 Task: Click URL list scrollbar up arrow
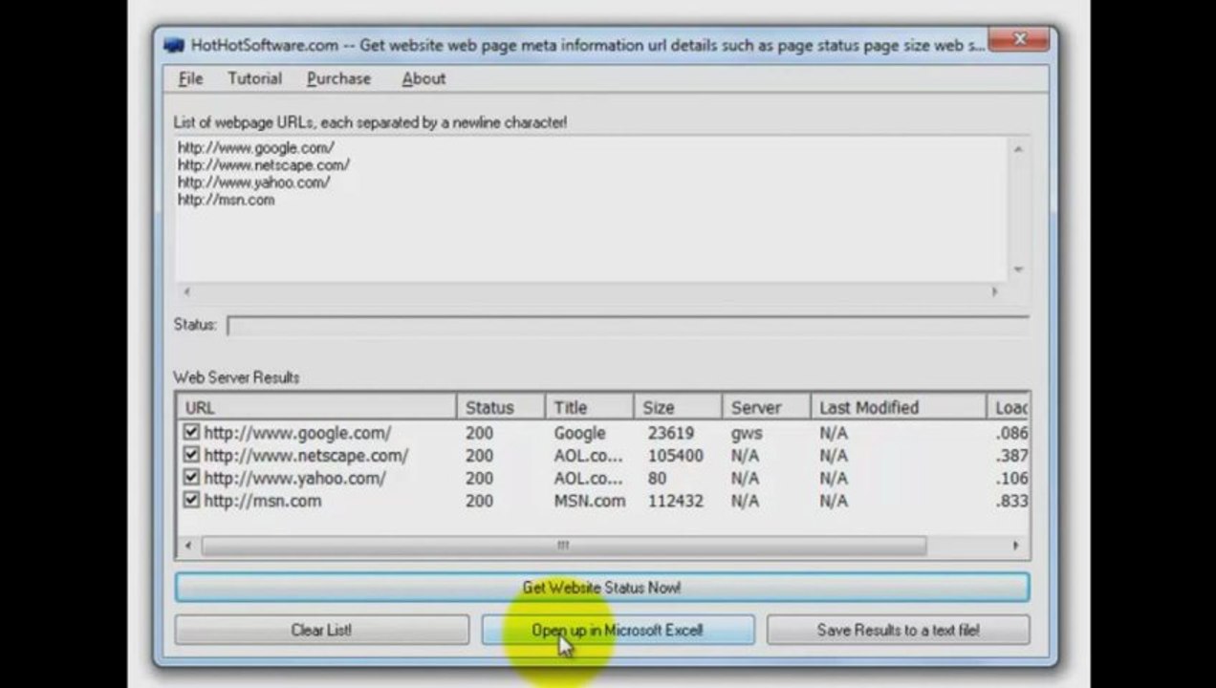[x=1018, y=150]
